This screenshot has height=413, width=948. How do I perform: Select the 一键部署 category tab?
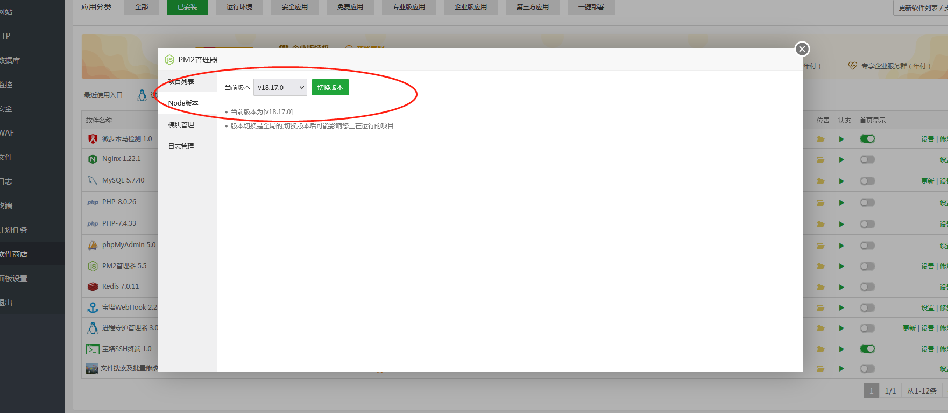pyautogui.click(x=591, y=7)
